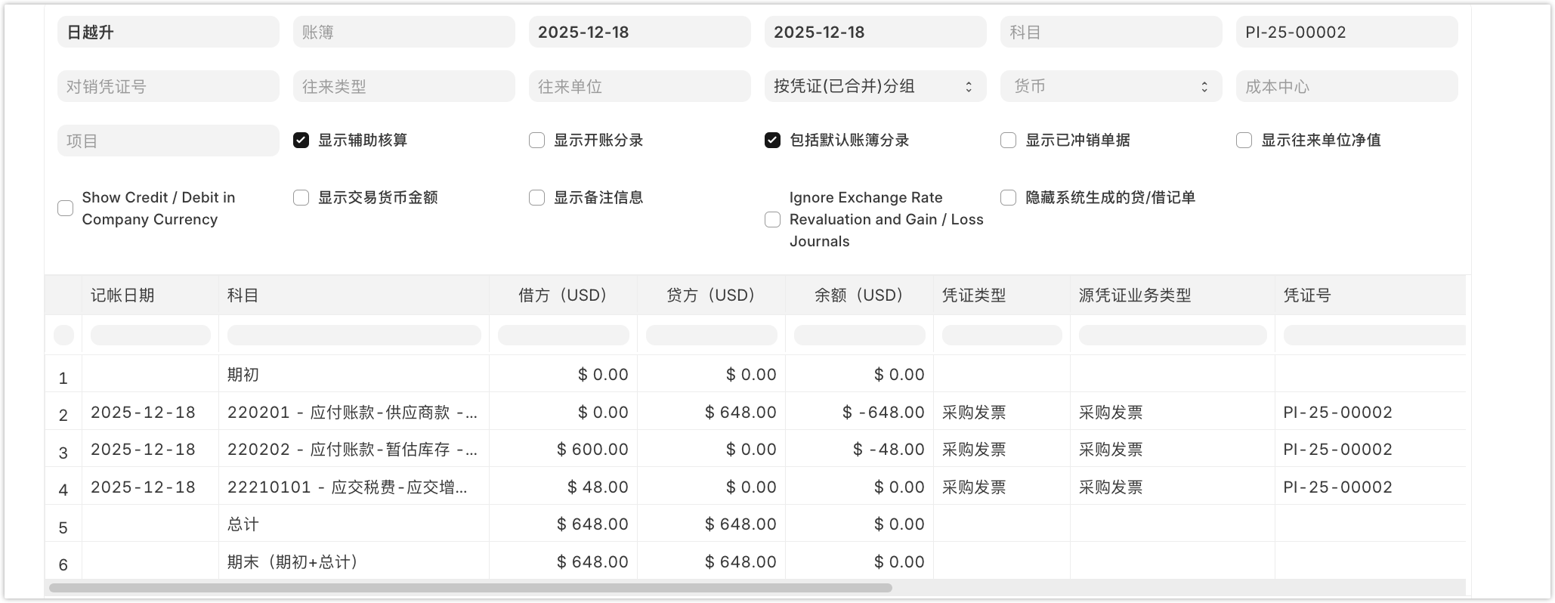1555x603 pixels.
Task: Click the filter box under 记帐日期
Action: 150,335
